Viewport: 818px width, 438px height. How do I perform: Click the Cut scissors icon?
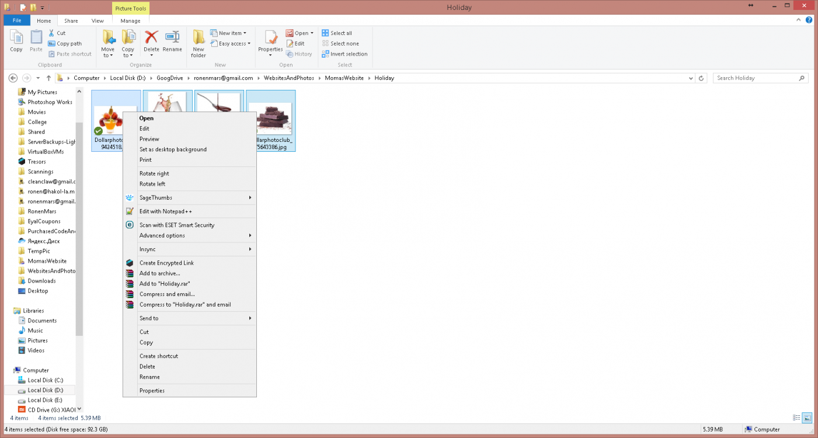pos(52,33)
